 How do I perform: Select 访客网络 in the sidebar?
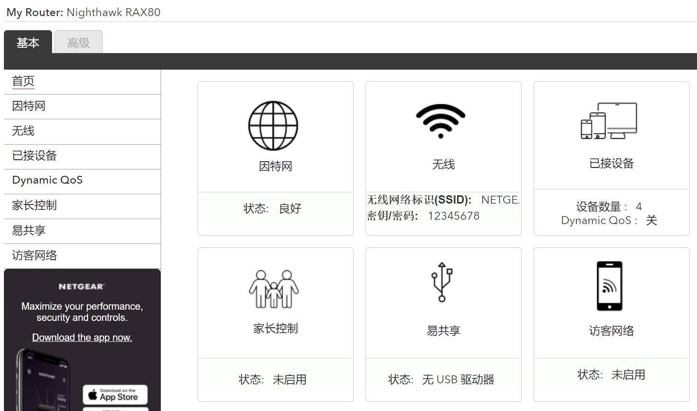tap(34, 255)
